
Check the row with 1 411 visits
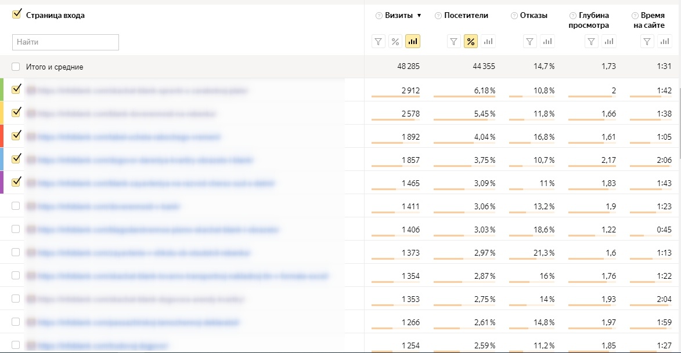click(x=16, y=206)
